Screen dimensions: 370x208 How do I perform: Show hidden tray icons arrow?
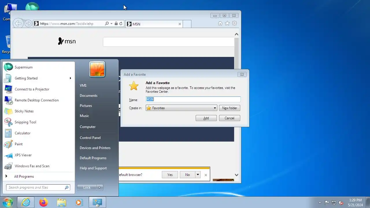pos(320,203)
